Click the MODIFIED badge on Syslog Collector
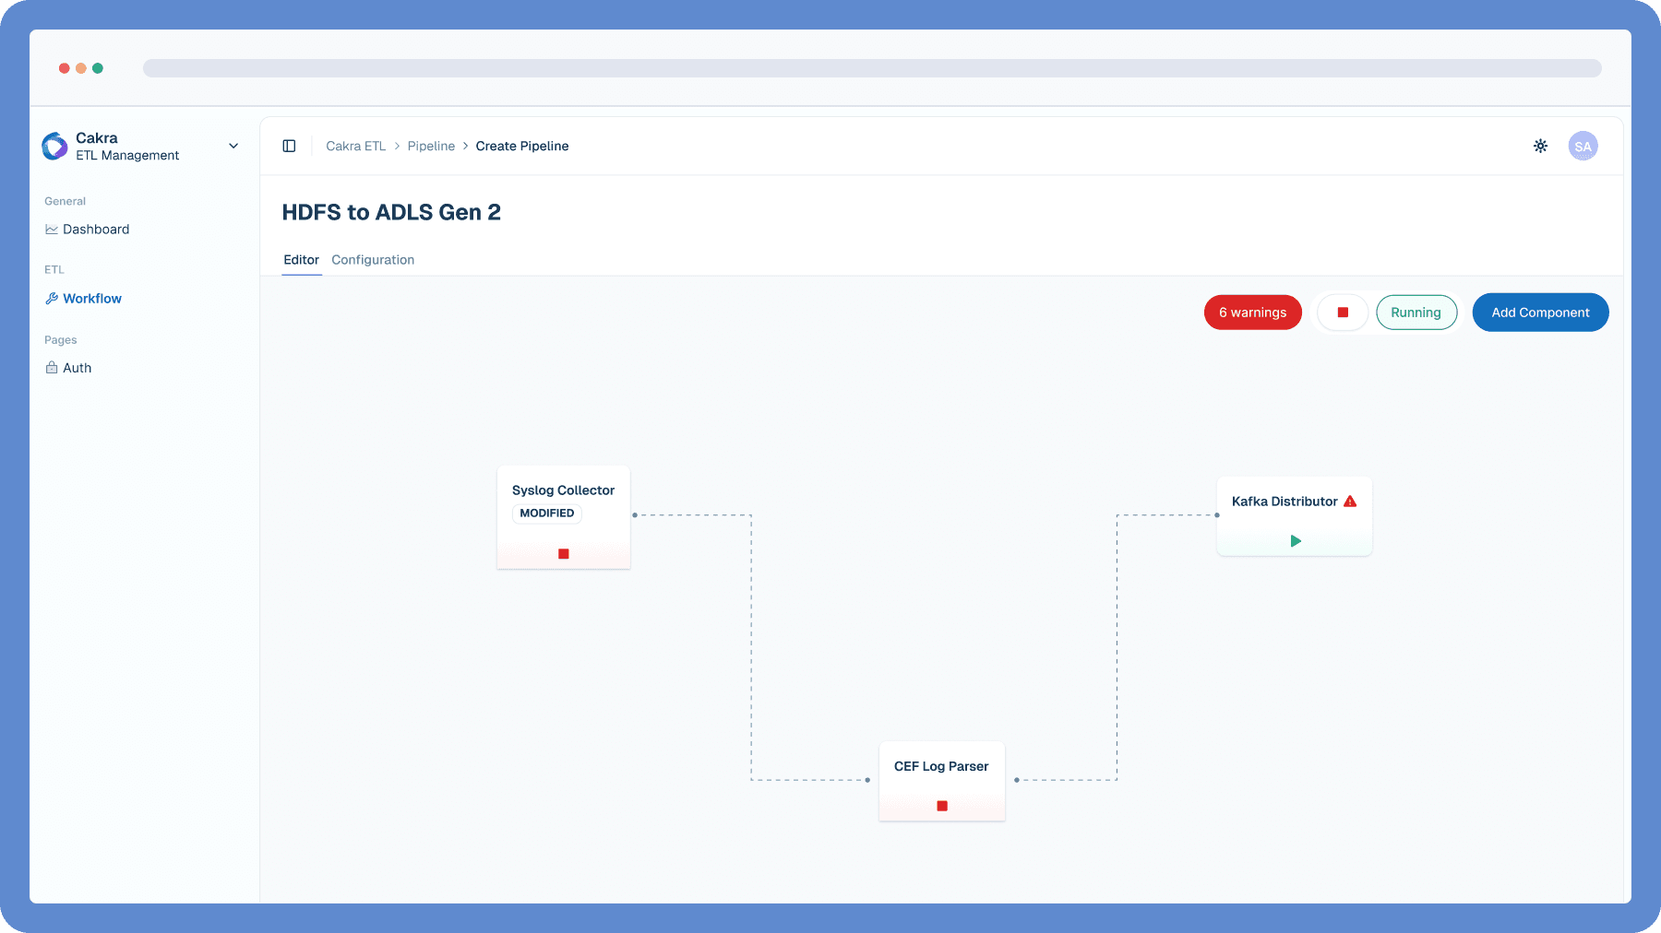The height and width of the screenshot is (933, 1661). [547, 514]
